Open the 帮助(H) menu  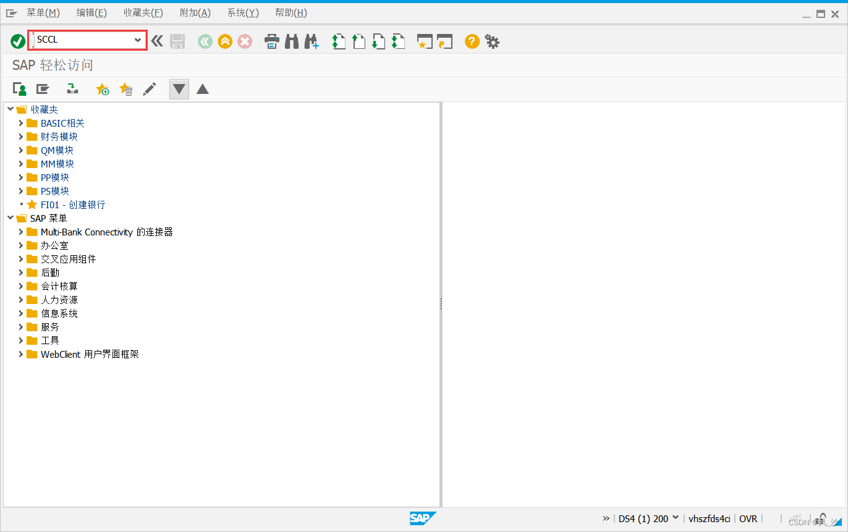pyautogui.click(x=291, y=13)
